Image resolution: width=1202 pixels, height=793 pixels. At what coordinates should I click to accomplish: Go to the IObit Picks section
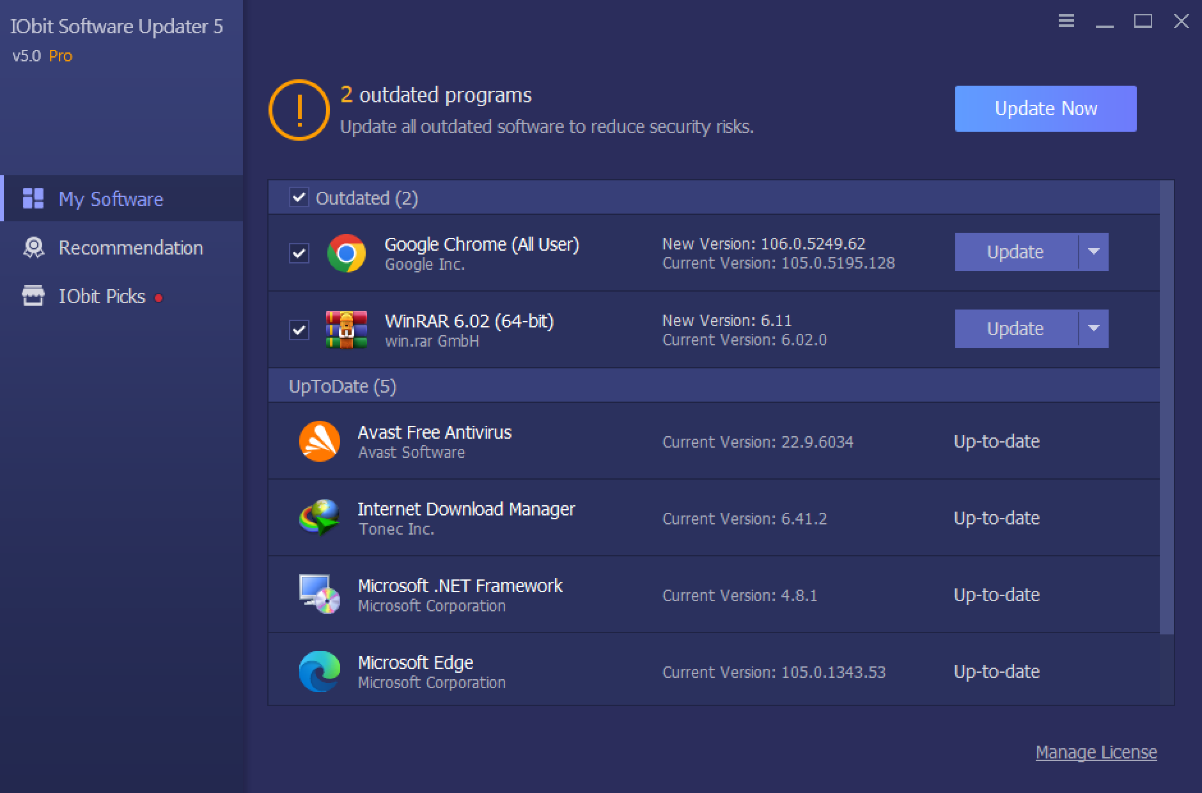click(121, 296)
